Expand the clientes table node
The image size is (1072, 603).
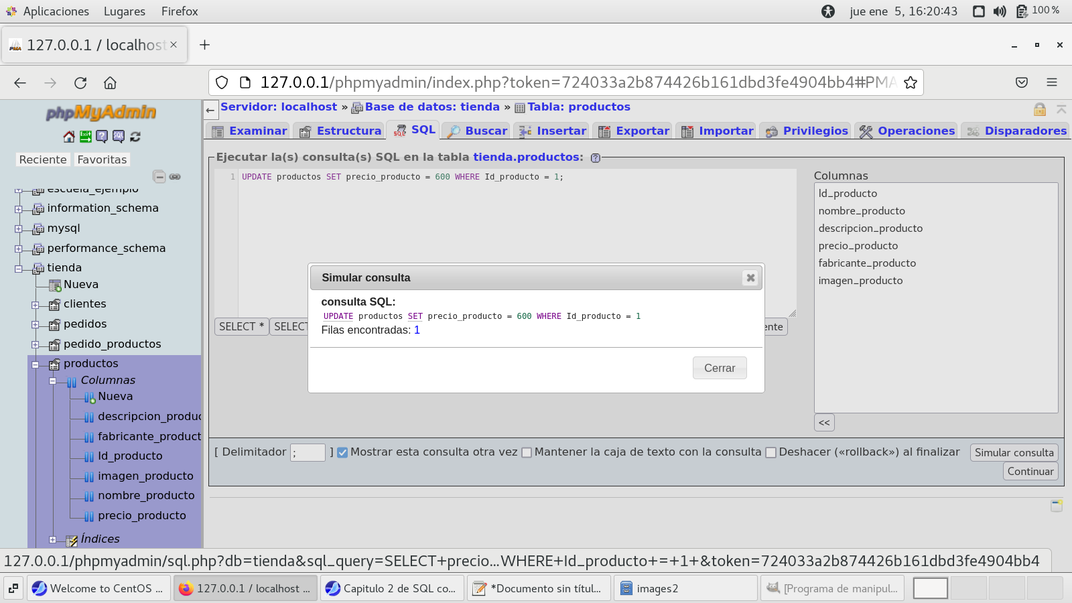(36, 305)
